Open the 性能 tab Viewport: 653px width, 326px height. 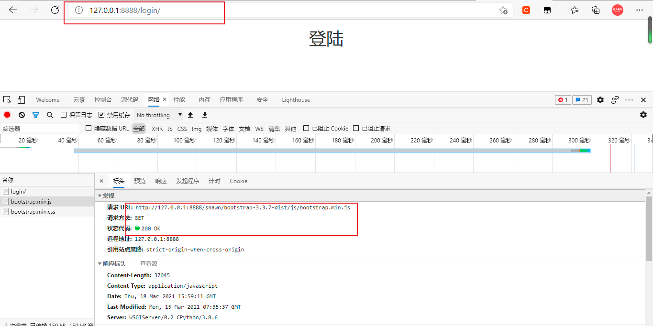(x=179, y=100)
